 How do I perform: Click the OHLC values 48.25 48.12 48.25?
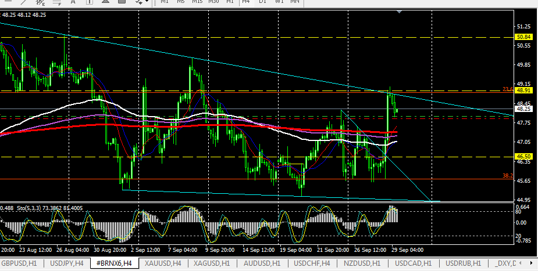(x=24, y=15)
